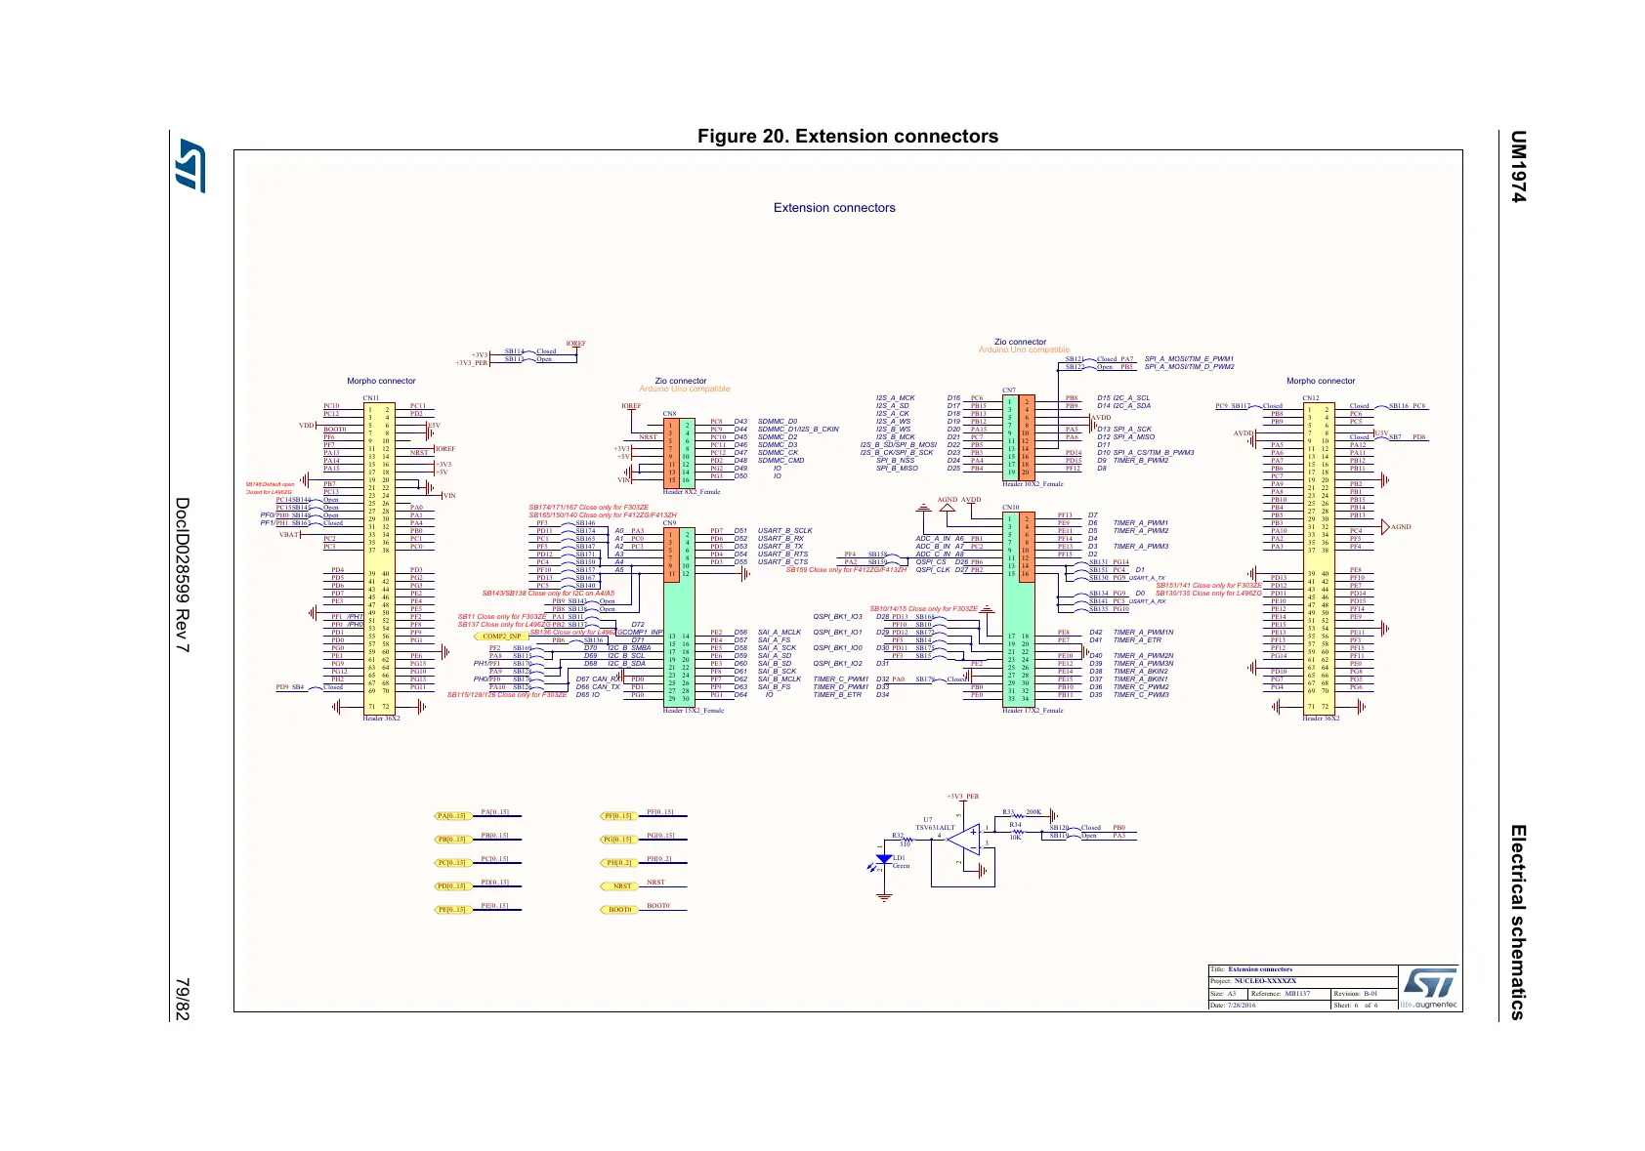This screenshot has height=1151, width=1645.
Task: Select the yellow PF[0..15] port tag
Action: tap(618, 816)
